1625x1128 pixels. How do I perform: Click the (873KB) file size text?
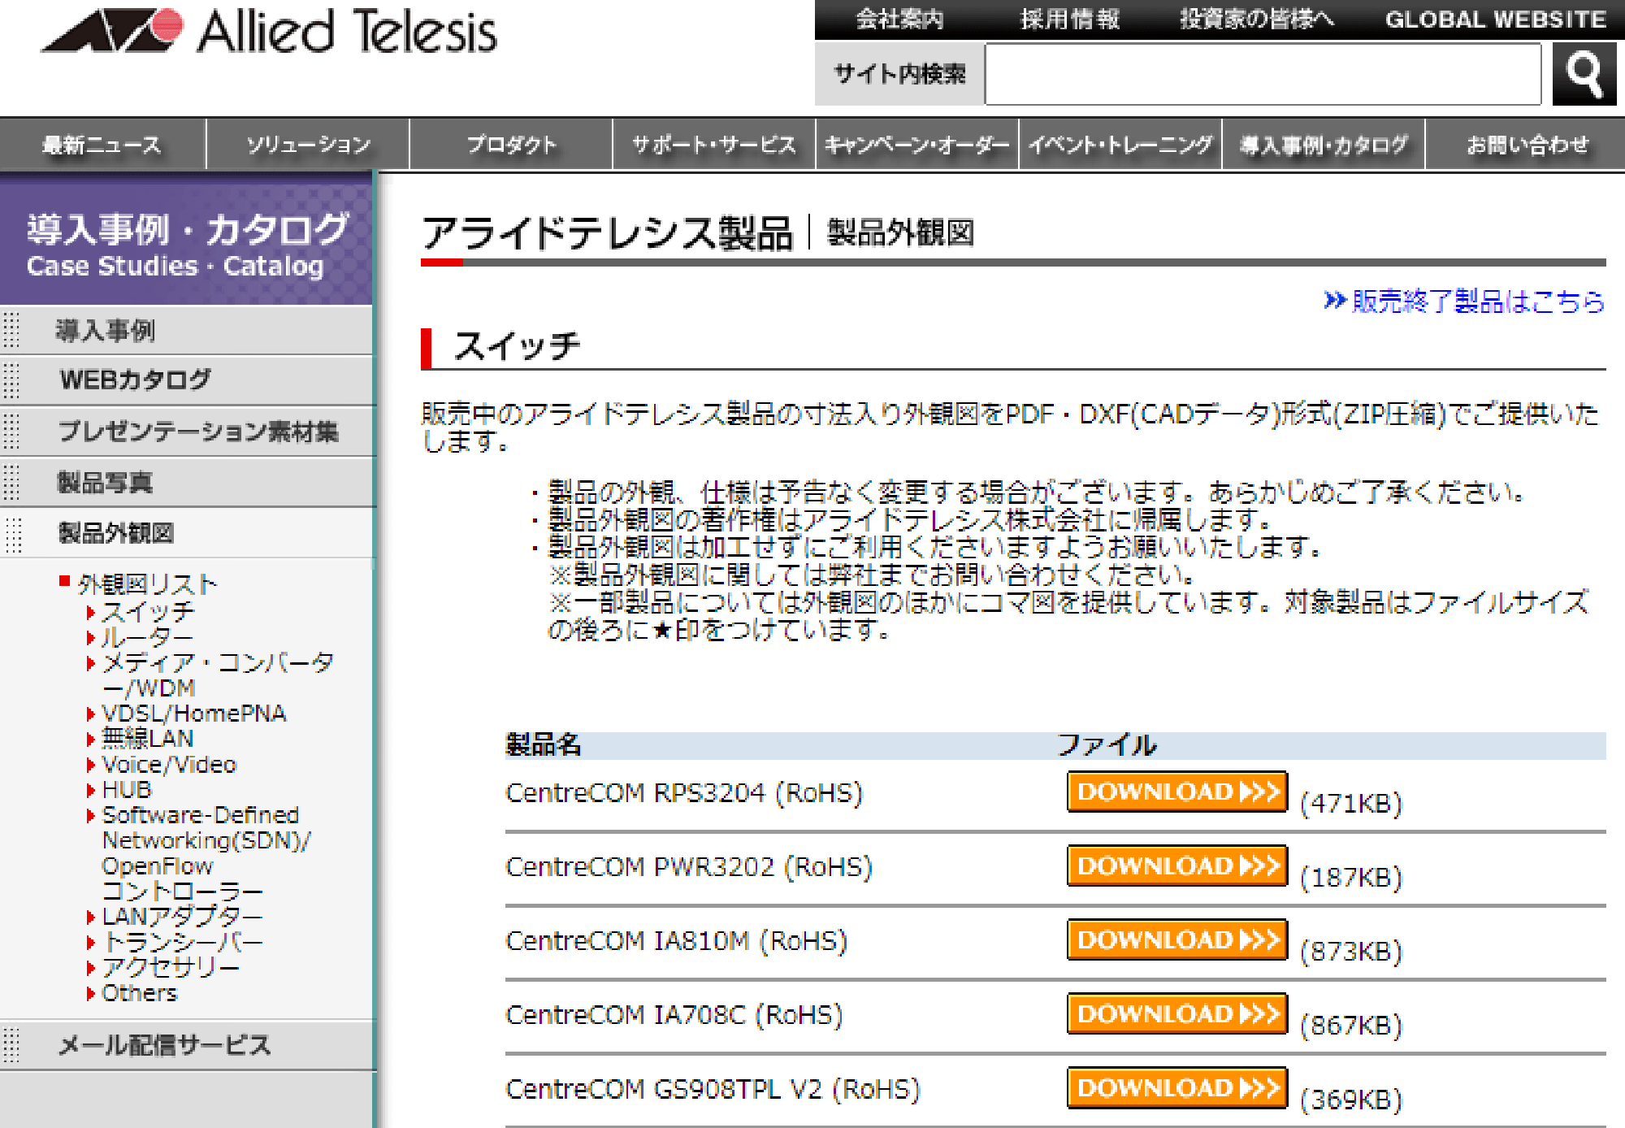pyautogui.click(x=1351, y=951)
